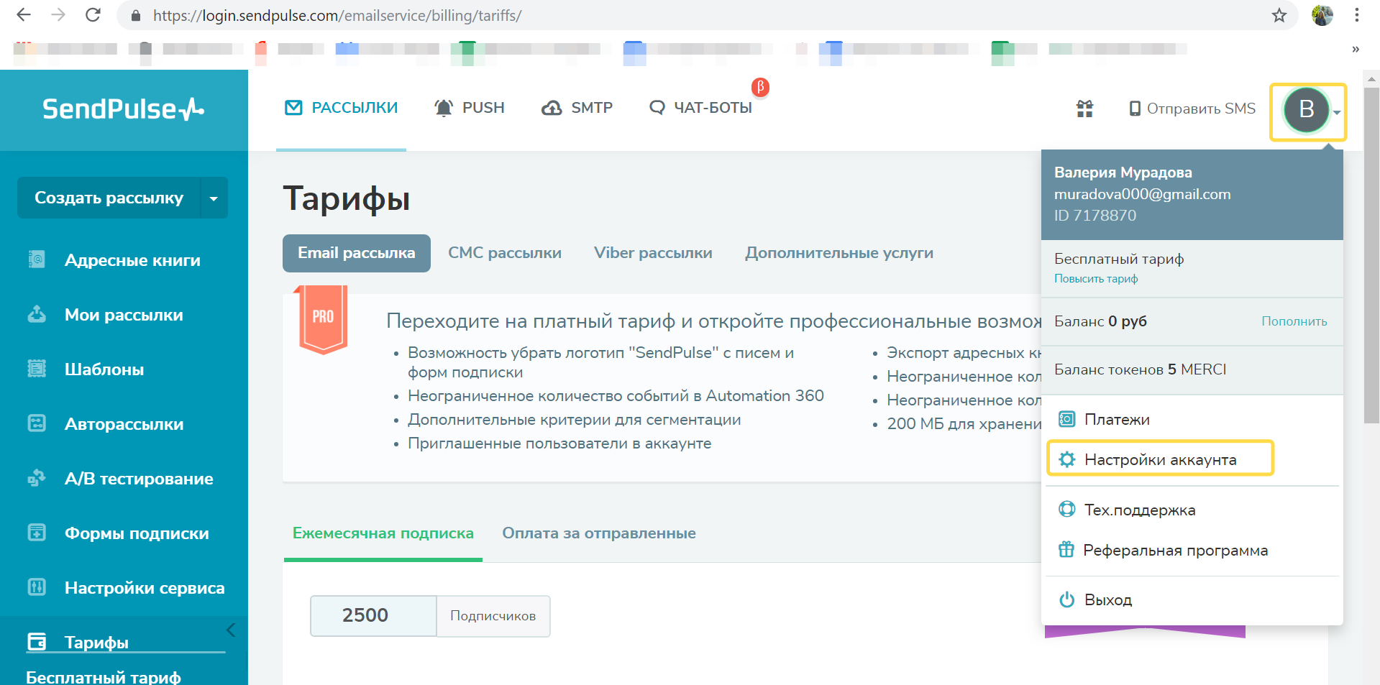
Task: Show hidden bookmarks with the double chevron
Action: (1356, 49)
